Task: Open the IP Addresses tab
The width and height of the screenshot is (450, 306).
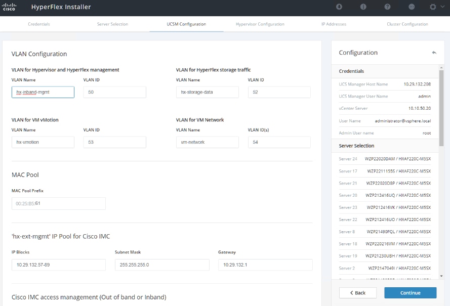Action: pos(334,24)
